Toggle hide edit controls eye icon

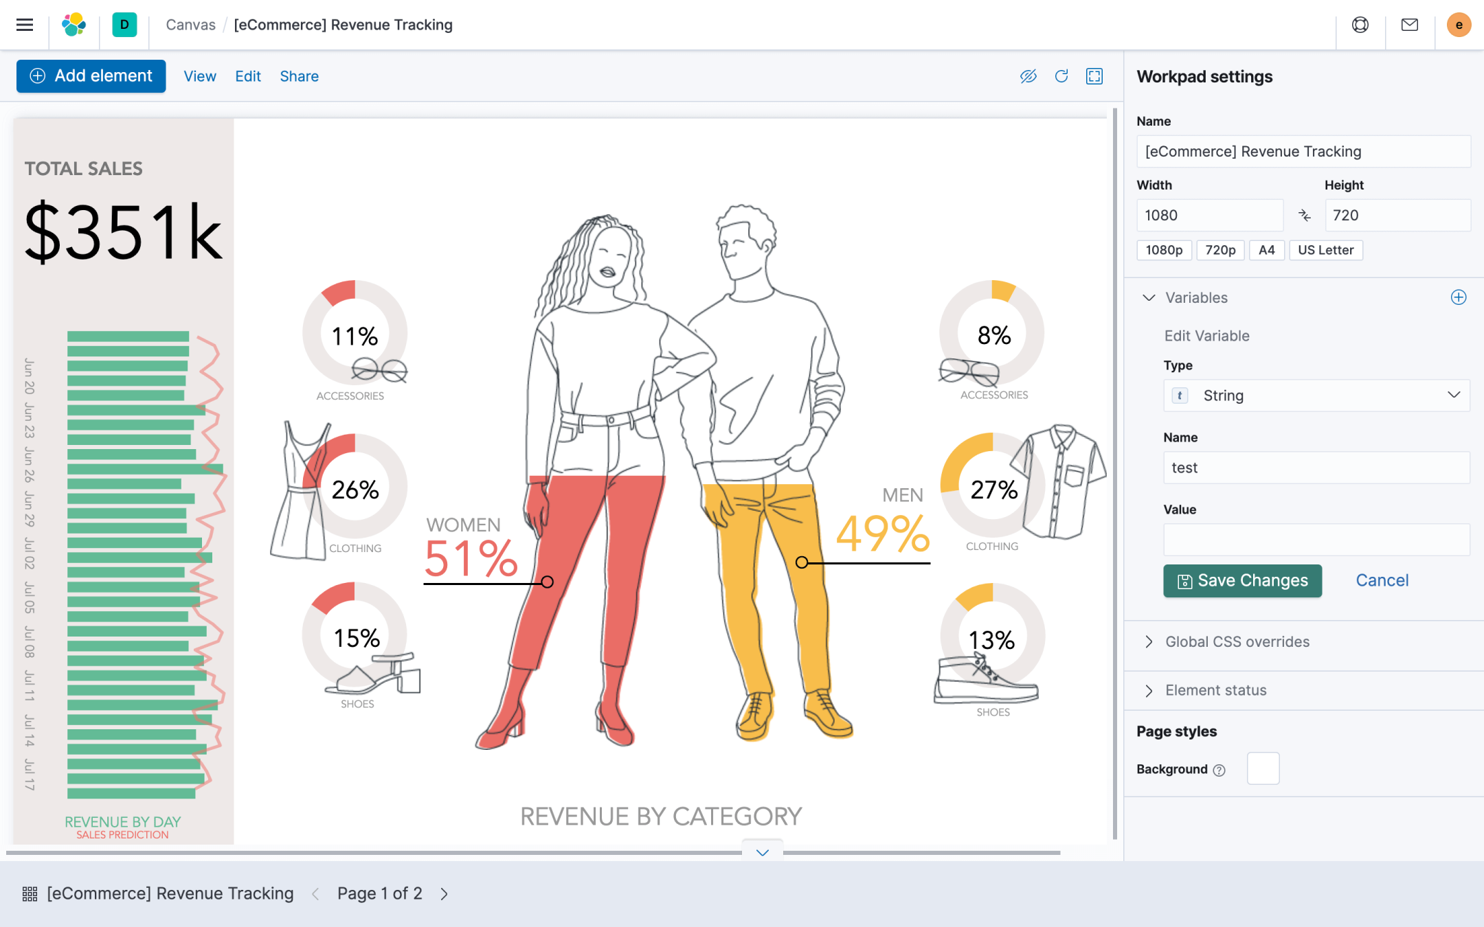1028,76
